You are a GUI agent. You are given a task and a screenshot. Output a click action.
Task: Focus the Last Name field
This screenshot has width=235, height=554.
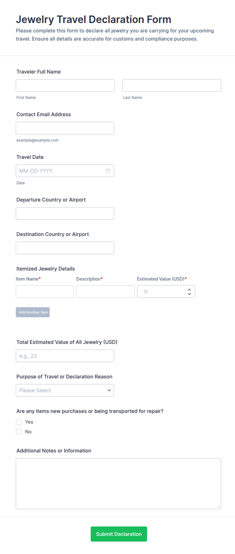pos(172,86)
